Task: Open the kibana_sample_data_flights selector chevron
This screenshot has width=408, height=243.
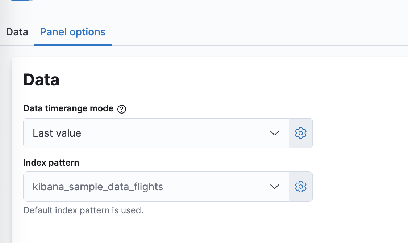Action: pos(274,187)
